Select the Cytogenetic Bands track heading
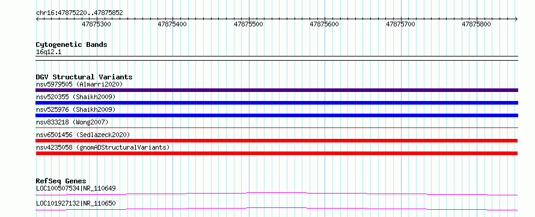This screenshot has width=535, height=217. click(x=72, y=44)
